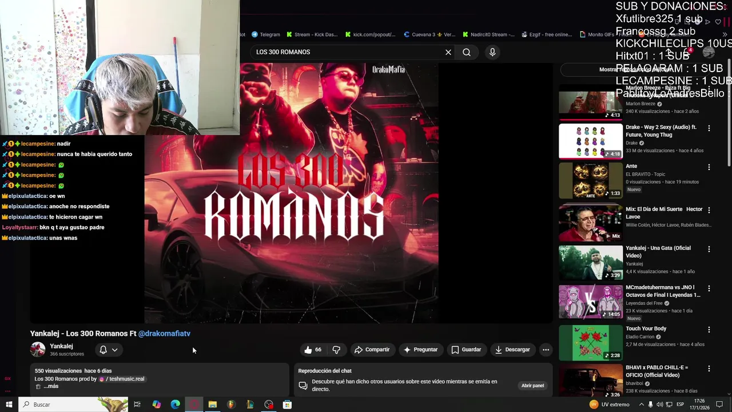The height and width of the screenshot is (412, 732).
Task: Open the Telegram bookmark
Action: point(266,34)
